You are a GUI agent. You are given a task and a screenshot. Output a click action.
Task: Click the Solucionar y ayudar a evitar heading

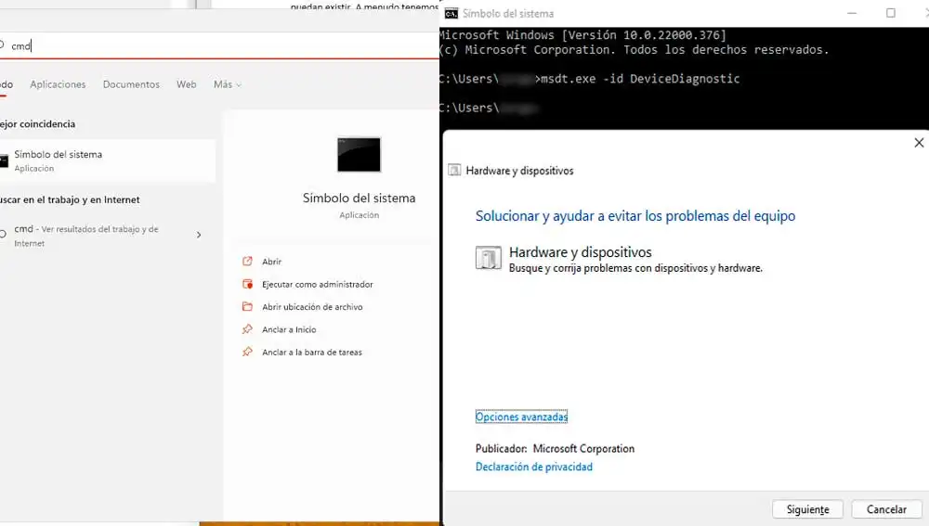tap(635, 216)
